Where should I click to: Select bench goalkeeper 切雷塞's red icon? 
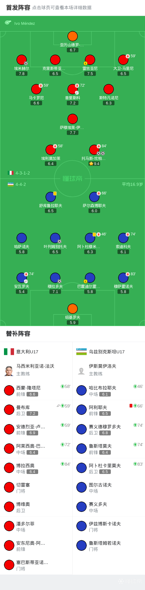point(9,487)
